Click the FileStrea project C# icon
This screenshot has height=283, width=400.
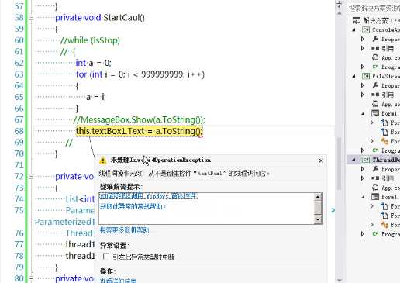point(366,76)
